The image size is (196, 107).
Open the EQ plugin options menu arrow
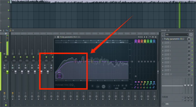point(55,37)
